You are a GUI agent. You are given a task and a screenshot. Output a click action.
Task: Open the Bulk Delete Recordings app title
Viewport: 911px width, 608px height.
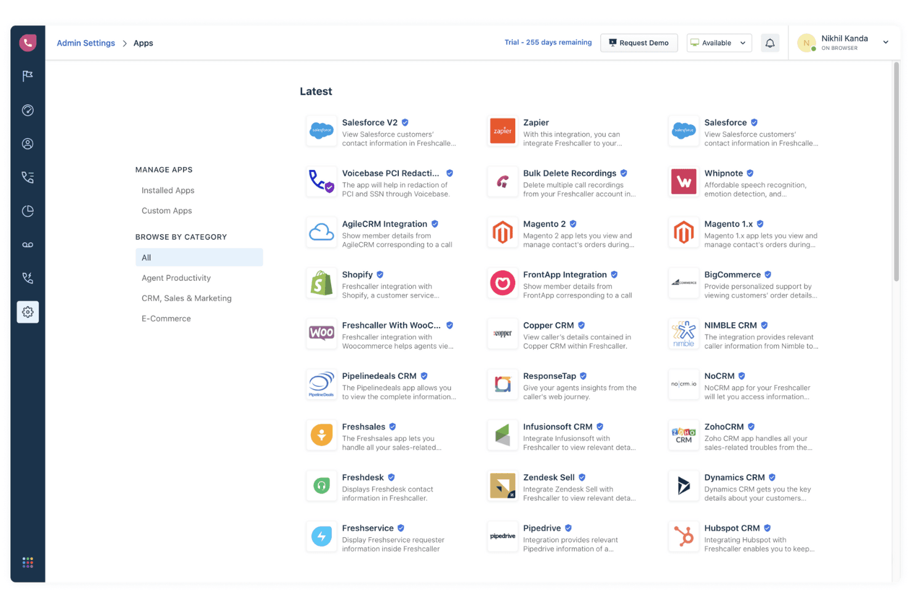coord(569,173)
